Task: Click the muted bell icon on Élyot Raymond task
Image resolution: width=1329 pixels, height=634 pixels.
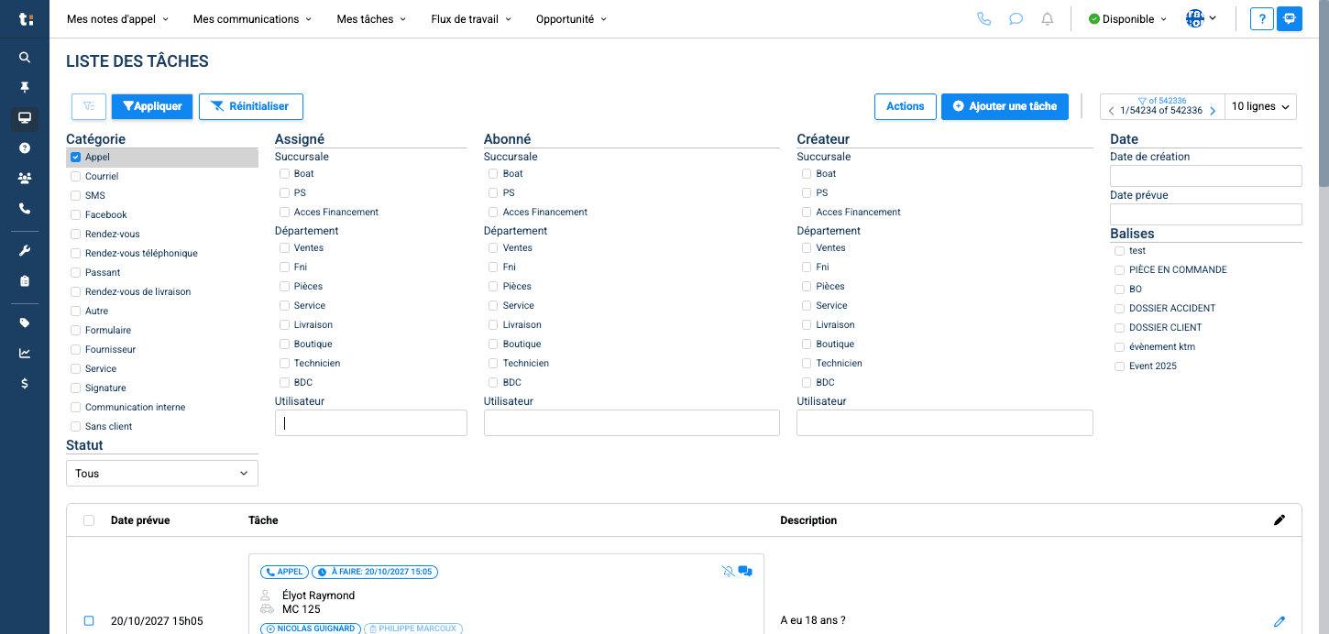Action: point(728,572)
